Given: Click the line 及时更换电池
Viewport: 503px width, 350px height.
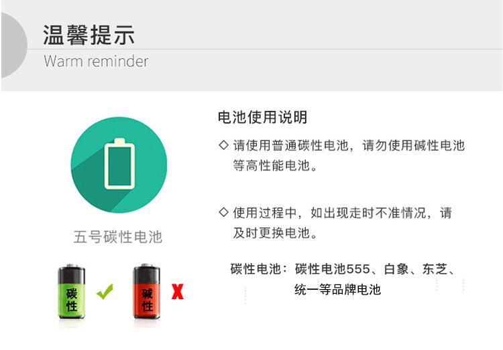Looking at the screenshot, I should [275, 233].
